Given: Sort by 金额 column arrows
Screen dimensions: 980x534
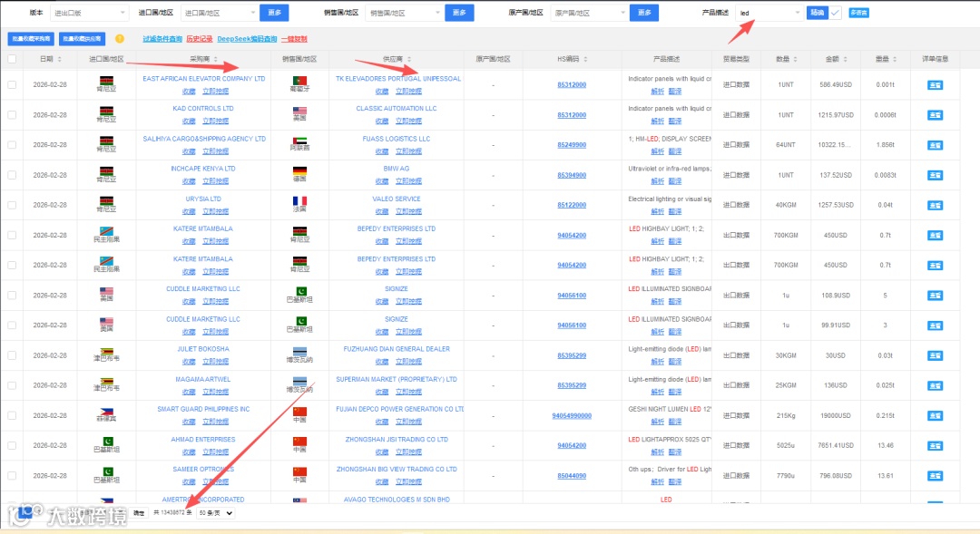Looking at the screenshot, I should click(845, 59).
